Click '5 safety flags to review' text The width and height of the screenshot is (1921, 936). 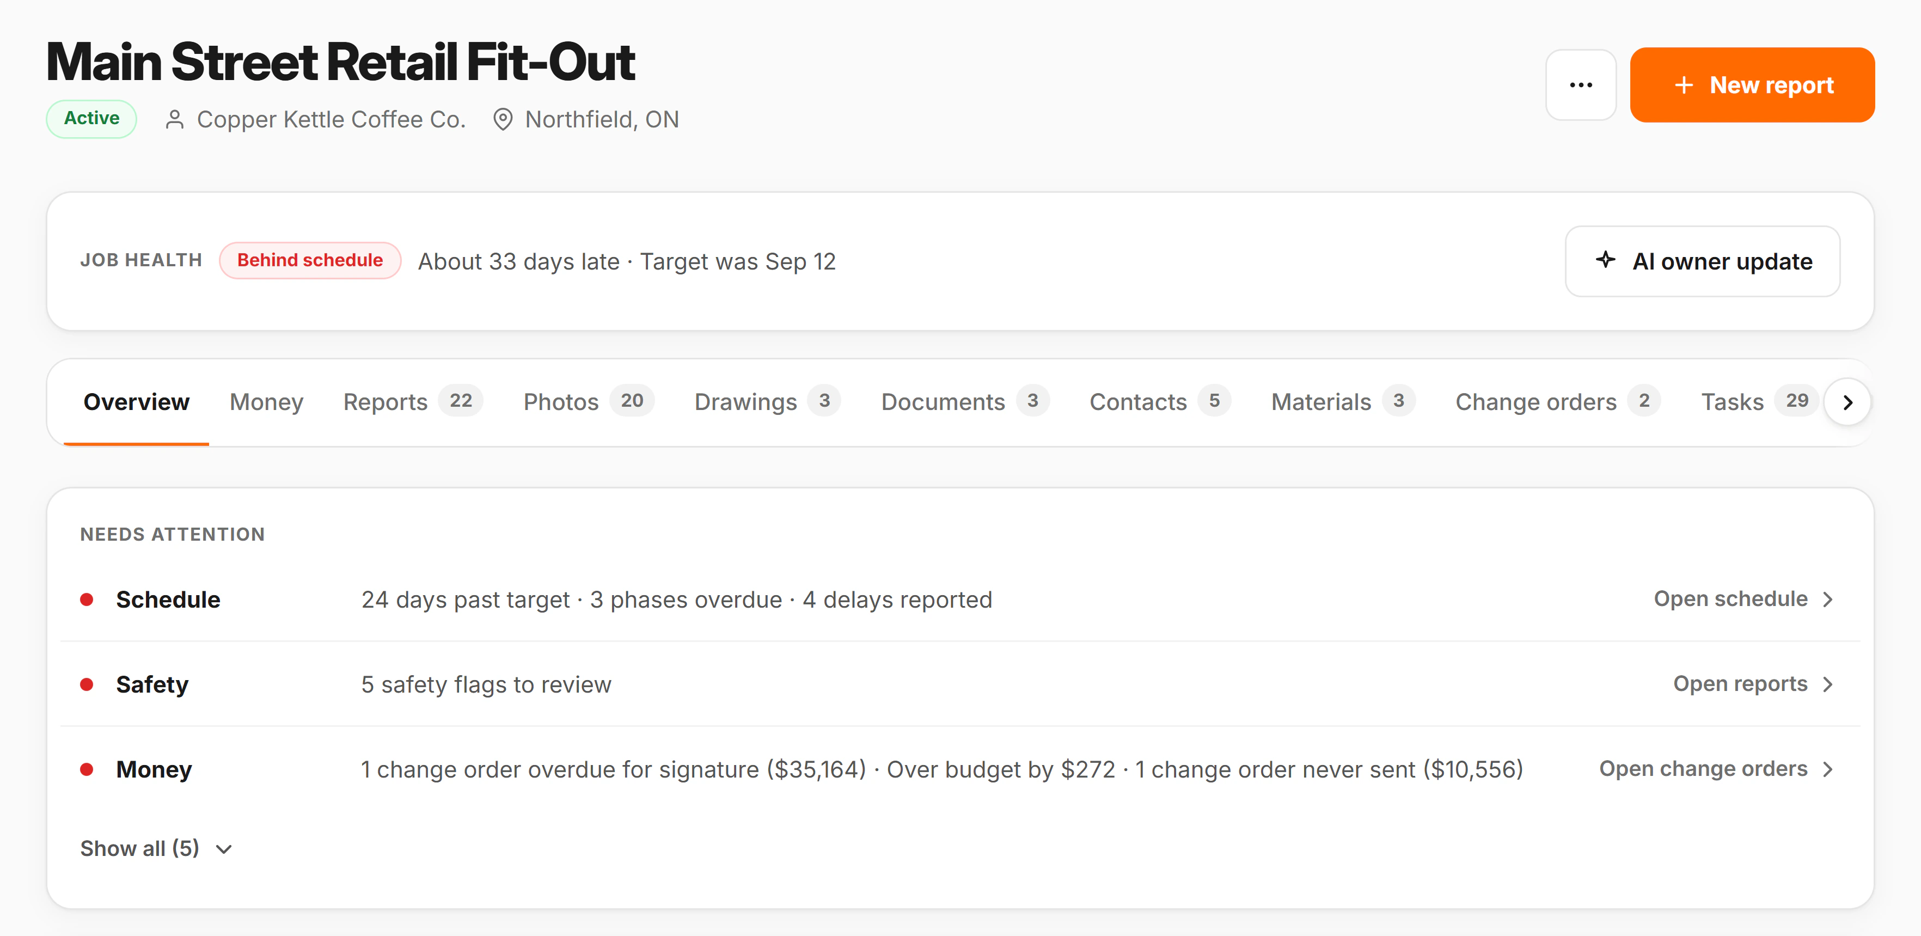486,684
